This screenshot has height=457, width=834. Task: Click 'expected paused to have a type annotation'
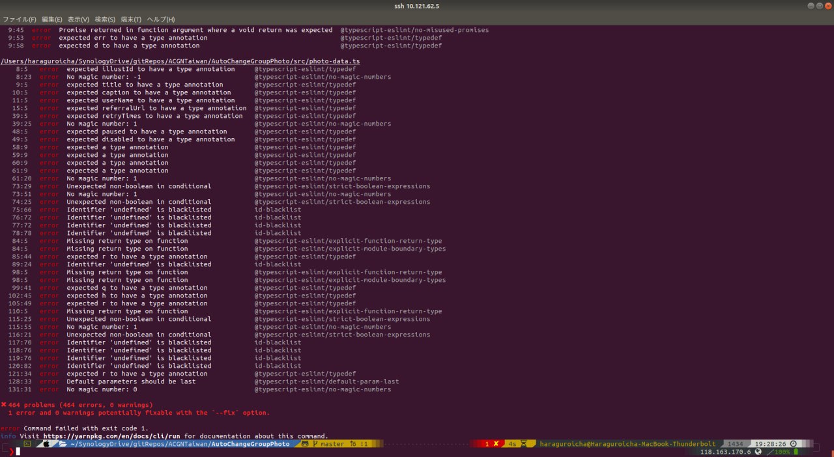[147, 132]
